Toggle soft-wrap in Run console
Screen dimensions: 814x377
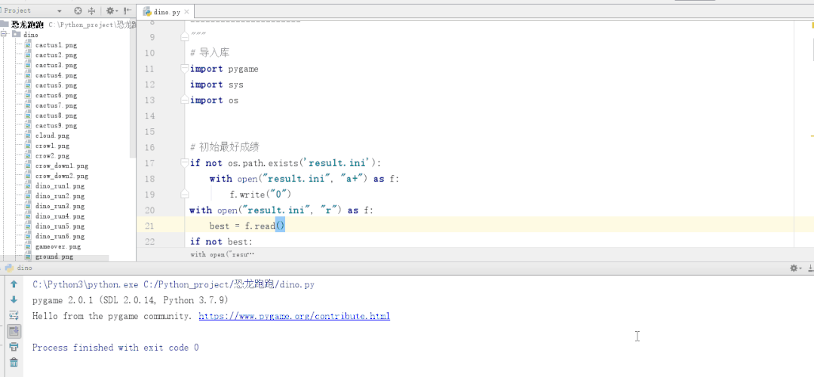(14, 315)
